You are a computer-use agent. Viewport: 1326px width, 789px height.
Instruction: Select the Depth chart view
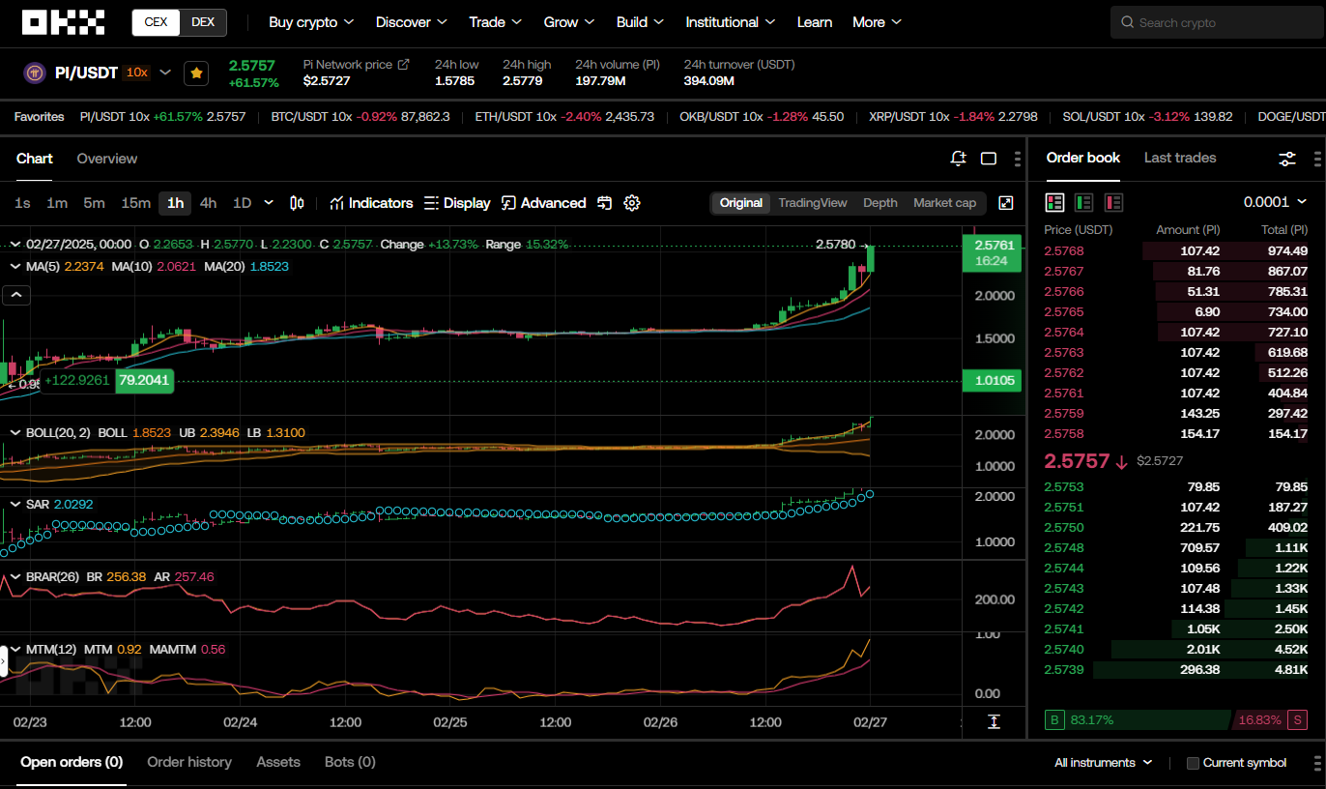coord(879,203)
